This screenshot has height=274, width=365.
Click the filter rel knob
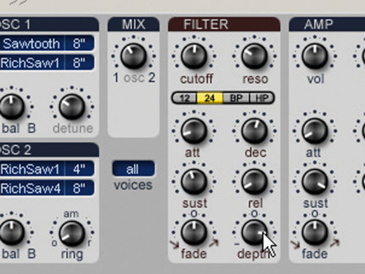point(254,181)
